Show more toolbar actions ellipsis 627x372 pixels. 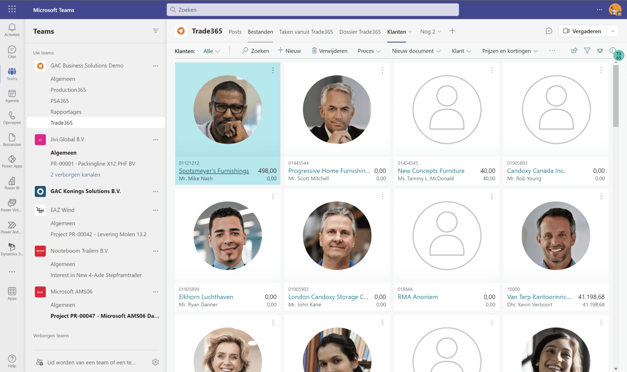click(552, 51)
